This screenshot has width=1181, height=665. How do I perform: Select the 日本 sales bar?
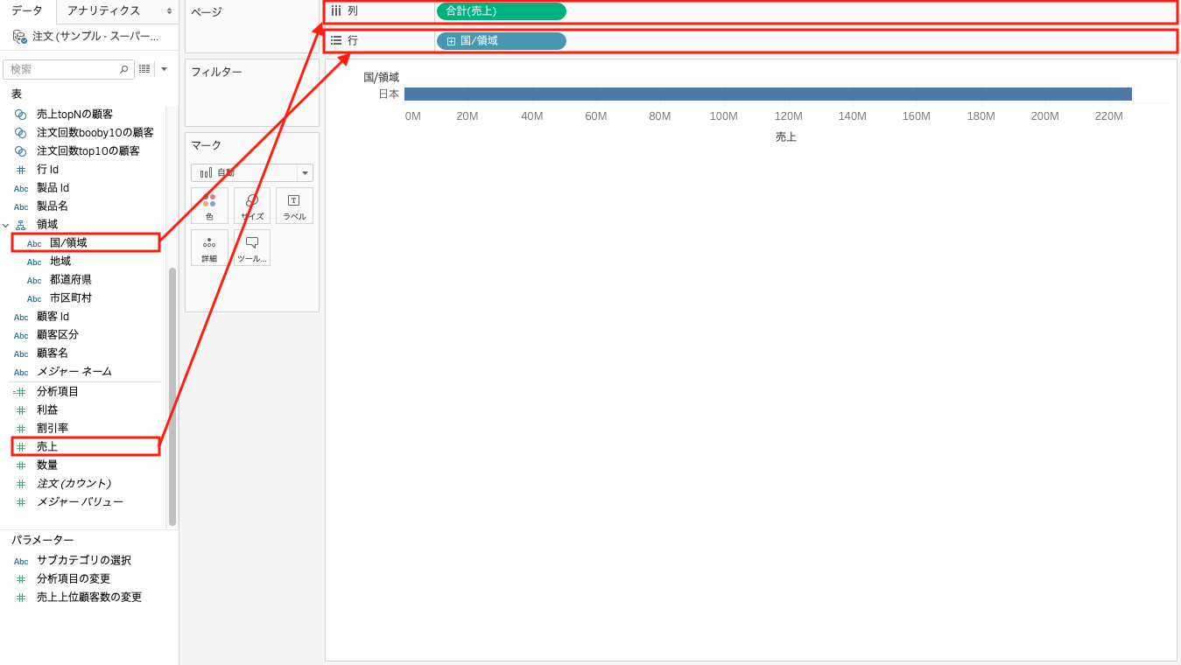(768, 94)
